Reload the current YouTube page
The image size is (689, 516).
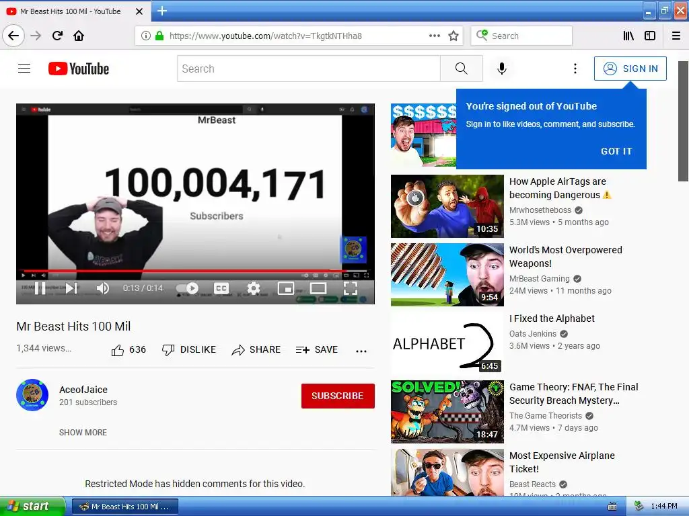57,36
